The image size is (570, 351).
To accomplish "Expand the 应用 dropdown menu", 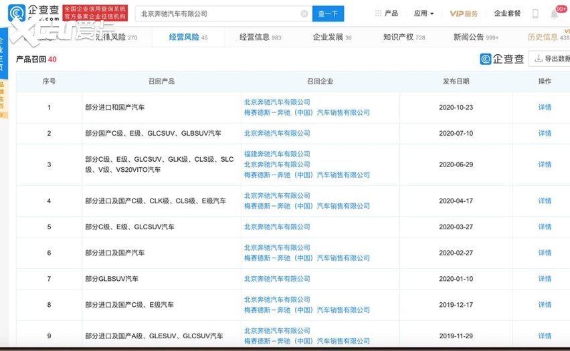I will [x=423, y=13].
